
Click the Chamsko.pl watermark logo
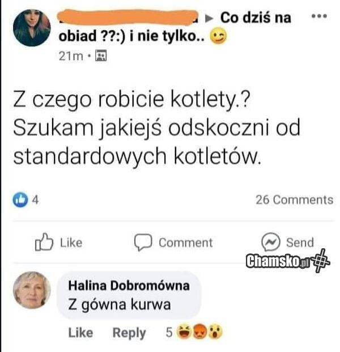coord(288,261)
